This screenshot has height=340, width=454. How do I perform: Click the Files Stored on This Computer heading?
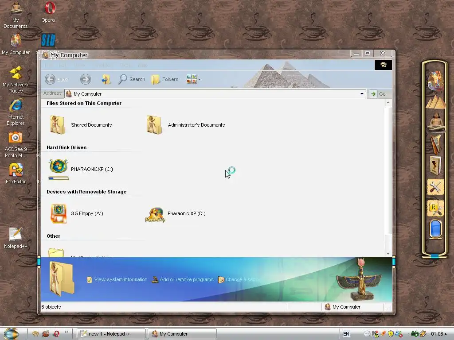(x=84, y=103)
